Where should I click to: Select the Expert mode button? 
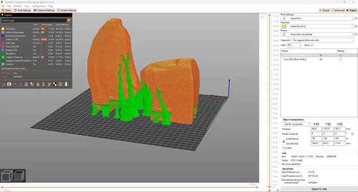point(351,10)
